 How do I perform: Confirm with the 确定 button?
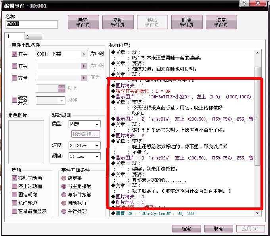click(186, 228)
